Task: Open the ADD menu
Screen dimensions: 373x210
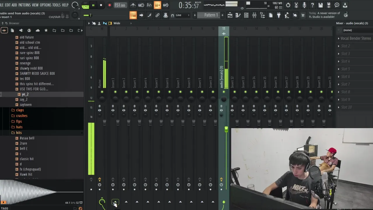Action: [x=14, y=5]
